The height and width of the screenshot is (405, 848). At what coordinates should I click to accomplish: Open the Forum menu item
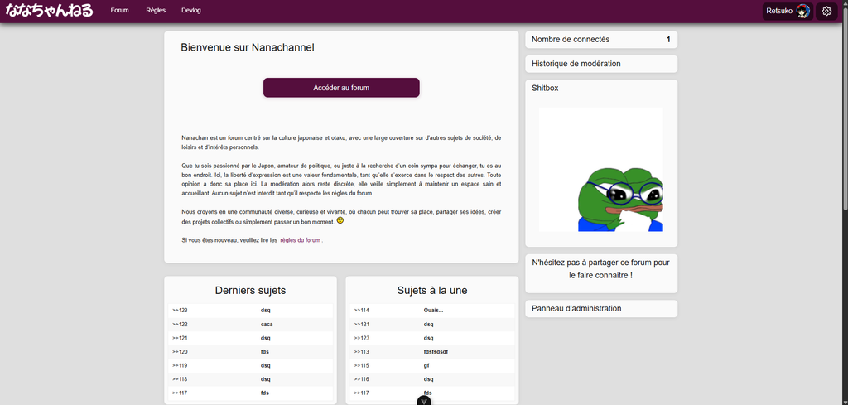tap(119, 10)
